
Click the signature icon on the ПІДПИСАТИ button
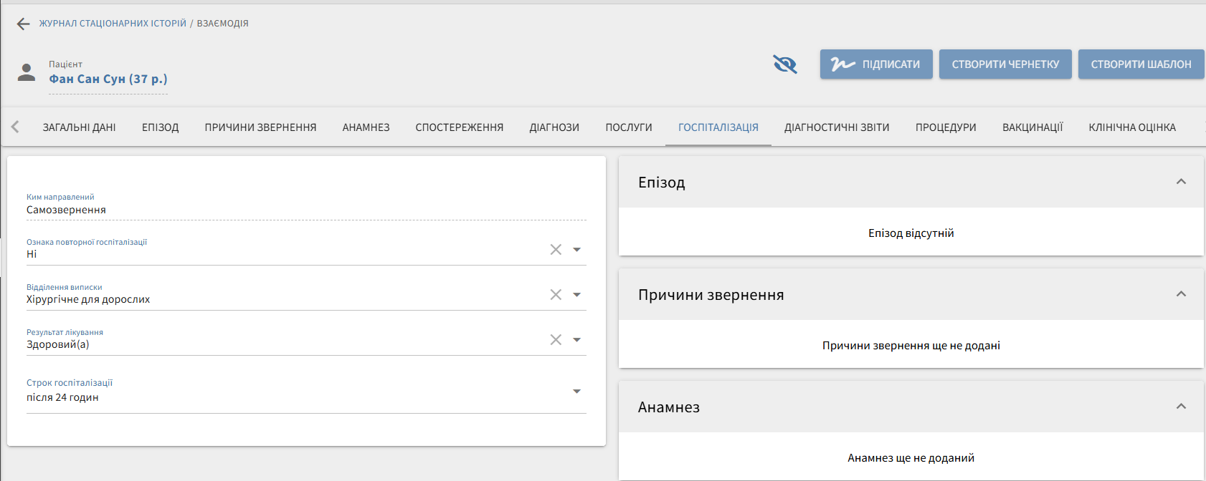(x=842, y=64)
